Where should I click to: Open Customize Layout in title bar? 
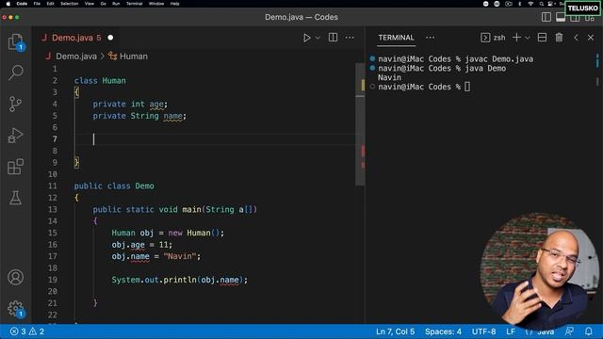pos(590,18)
